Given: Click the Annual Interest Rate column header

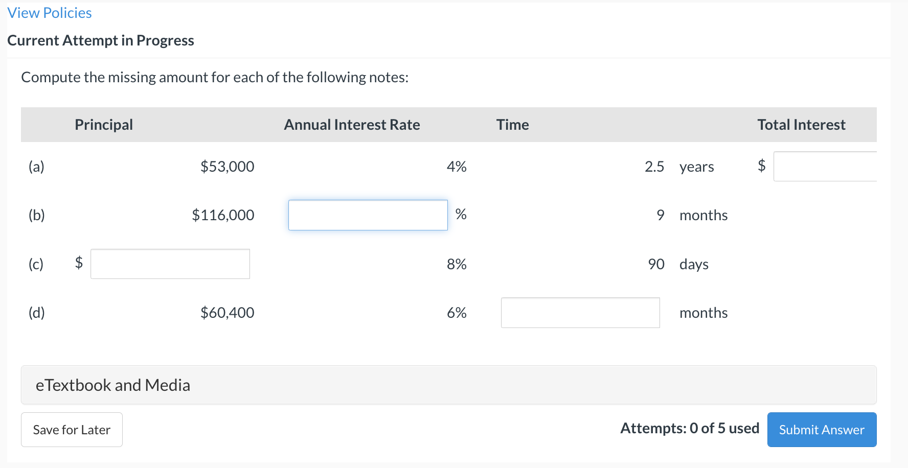Looking at the screenshot, I should tap(352, 125).
